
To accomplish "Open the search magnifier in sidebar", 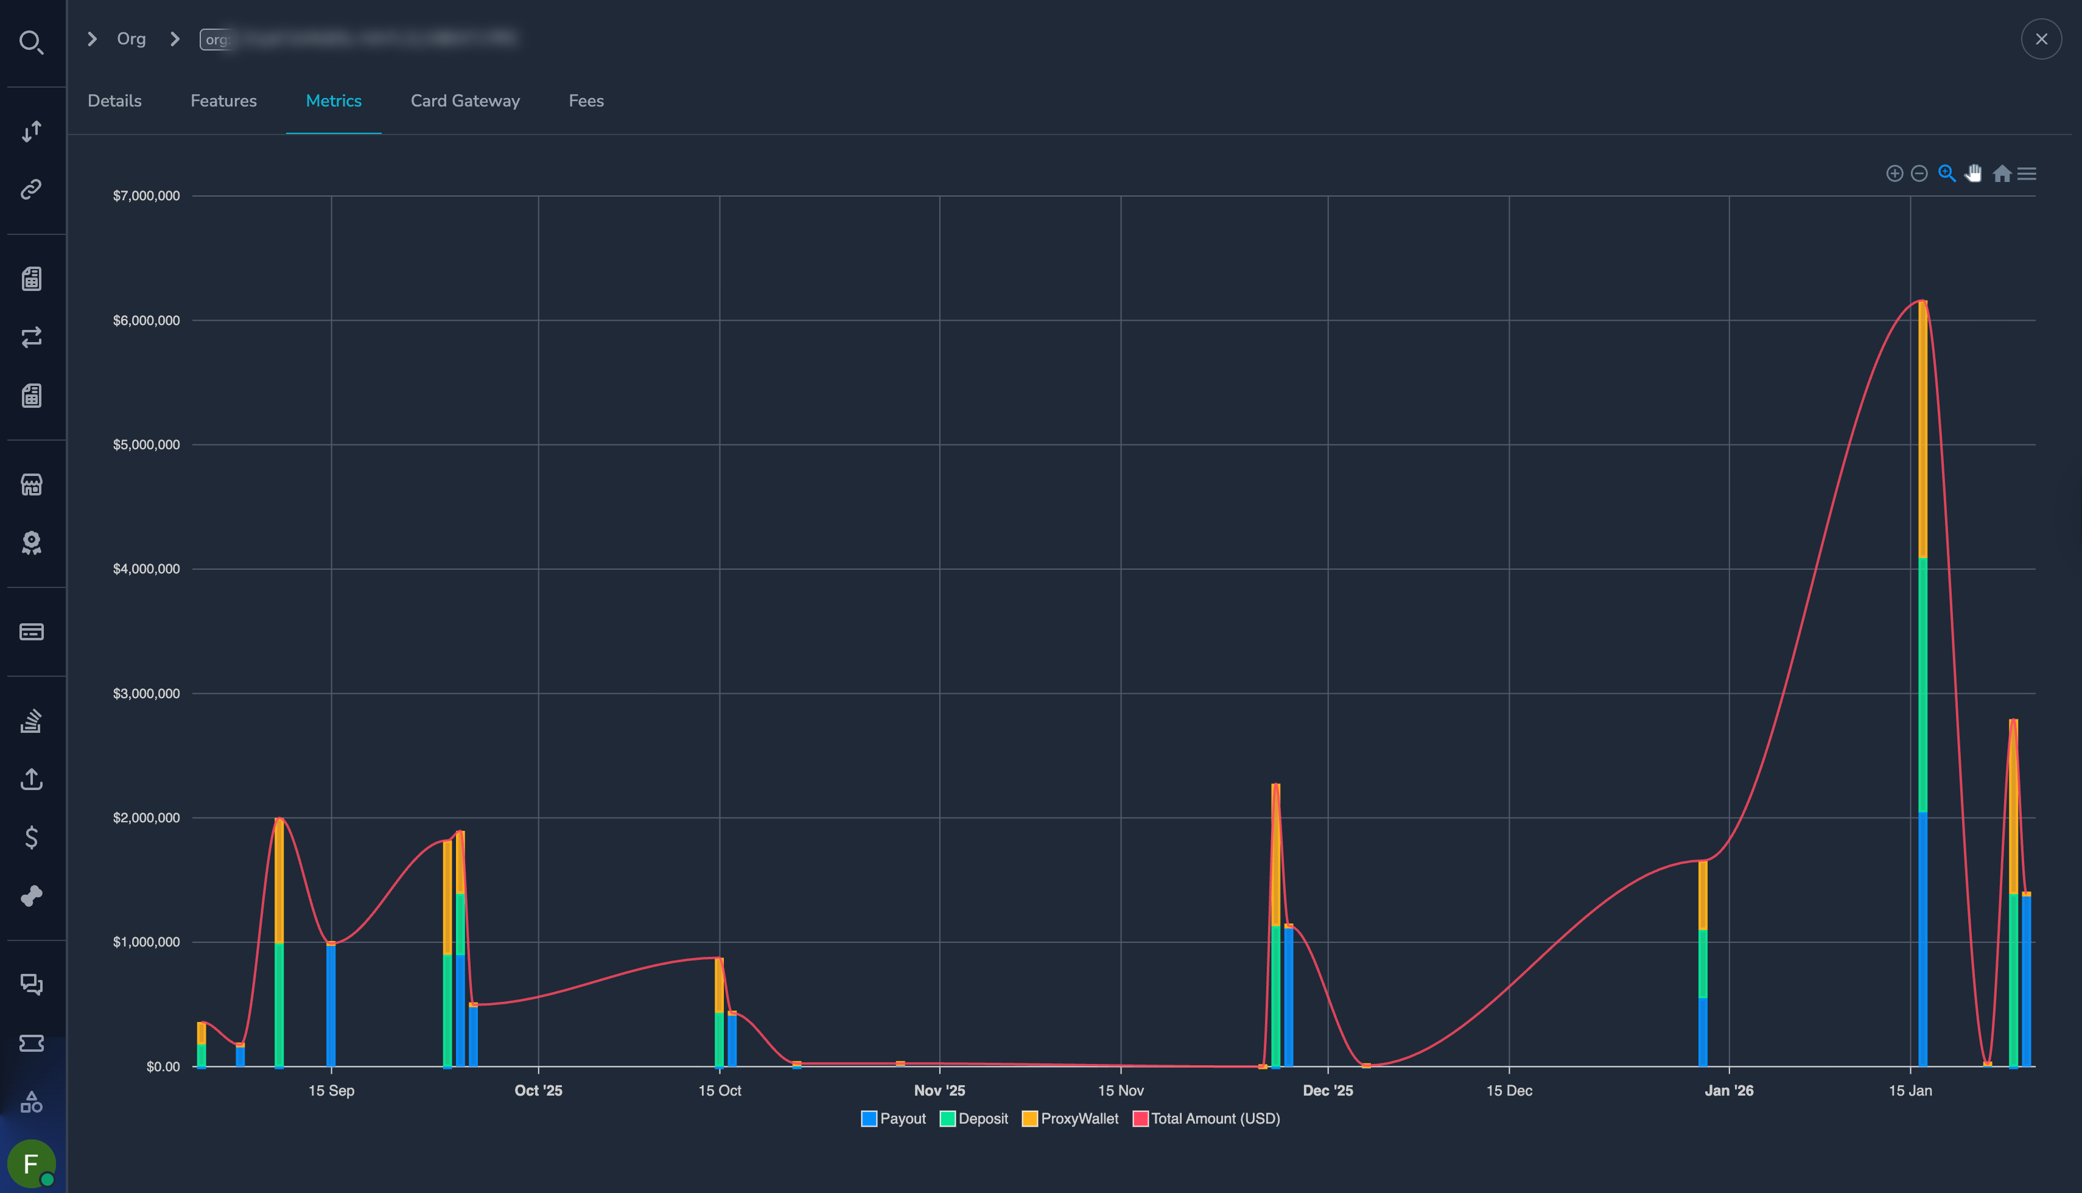I will pos(31,42).
